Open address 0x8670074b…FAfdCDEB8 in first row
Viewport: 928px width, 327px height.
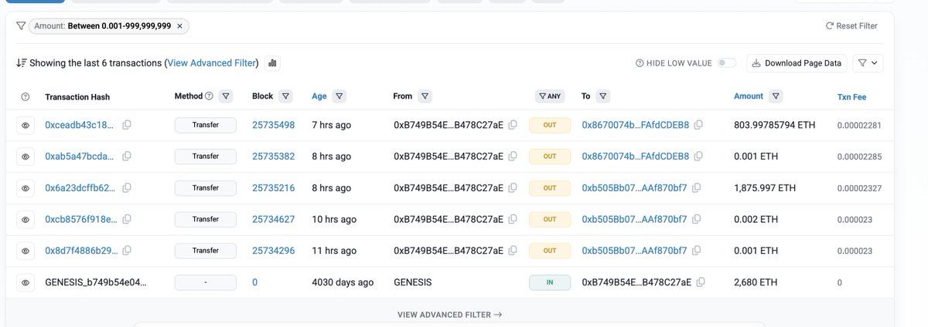pyautogui.click(x=635, y=125)
